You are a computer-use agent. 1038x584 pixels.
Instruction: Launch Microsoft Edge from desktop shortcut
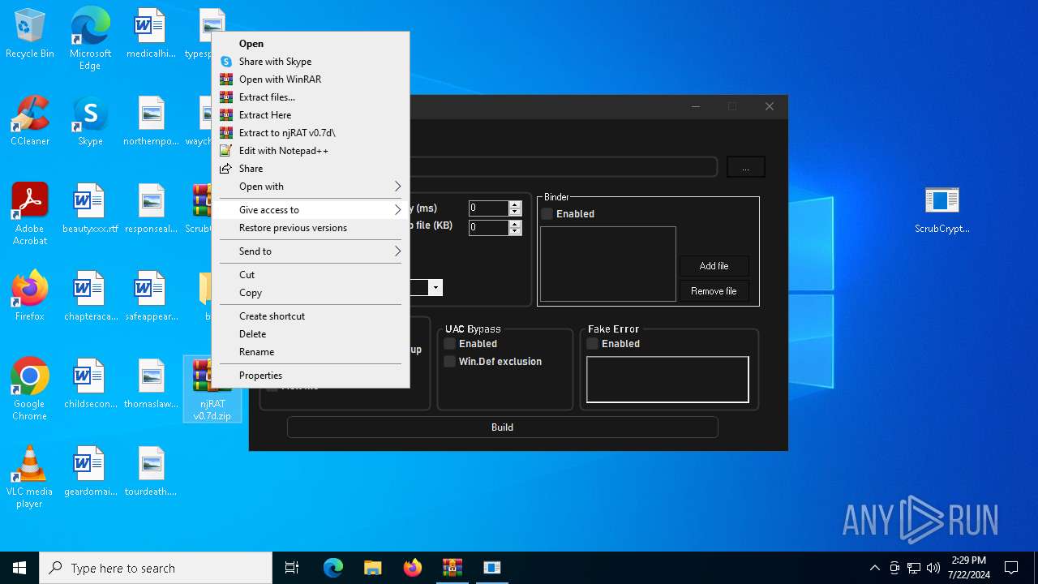pyautogui.click(x=90, y=39)
